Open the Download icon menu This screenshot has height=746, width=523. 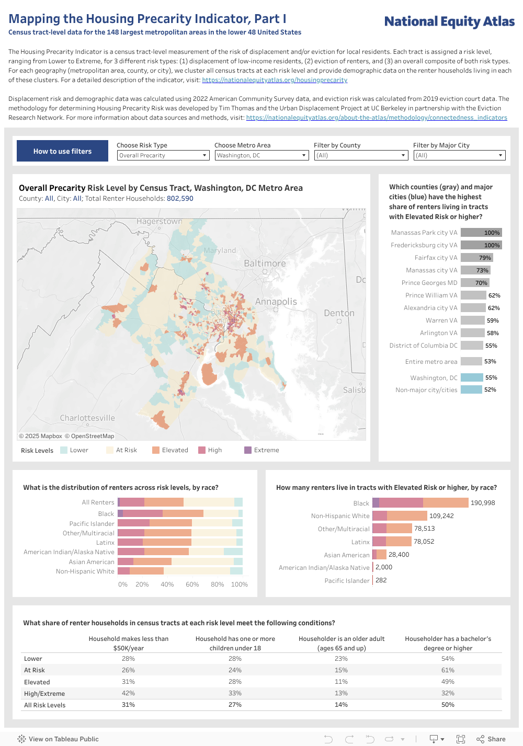(437, 739)
